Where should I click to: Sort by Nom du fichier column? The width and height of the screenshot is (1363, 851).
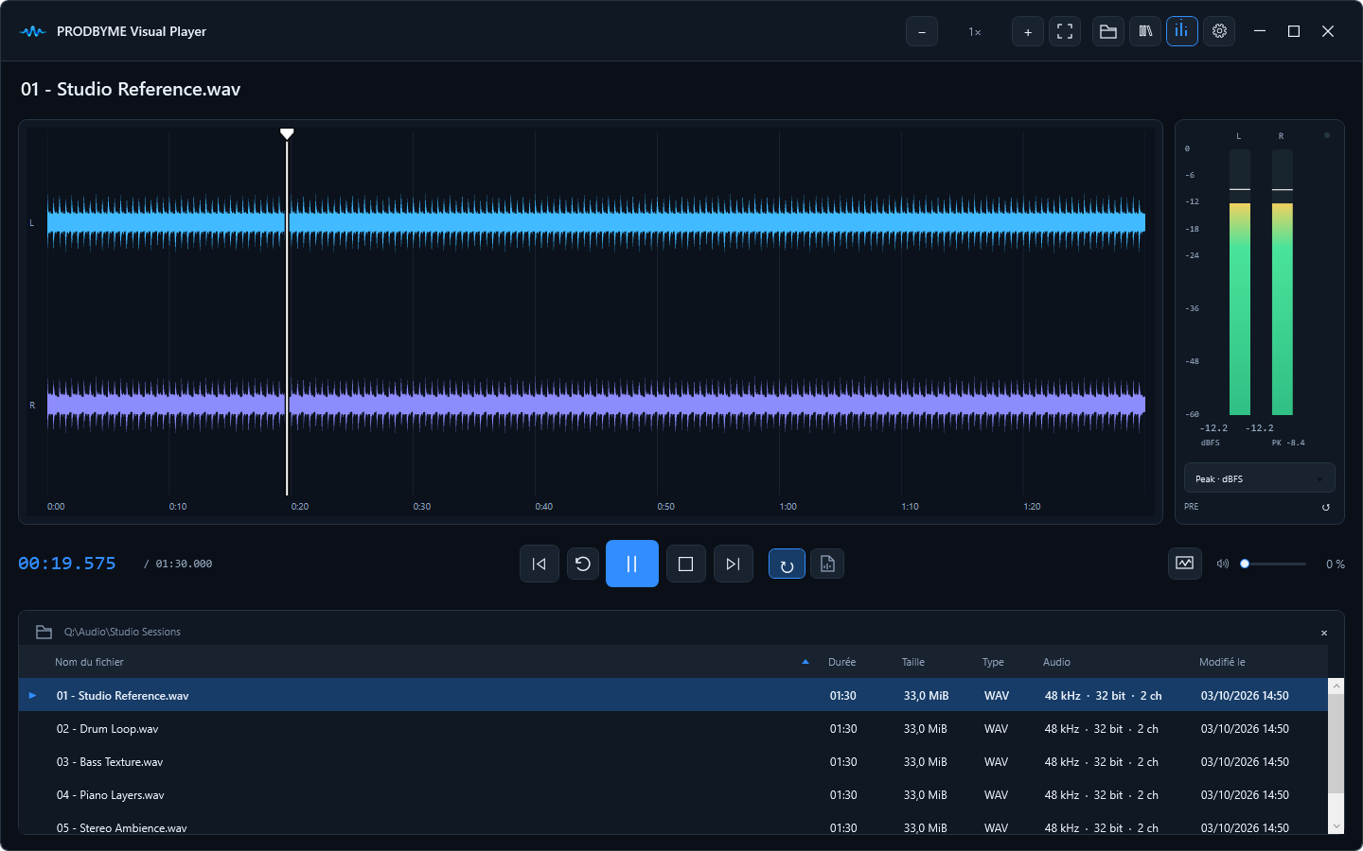pyautogui.click(x=89, y=662)
